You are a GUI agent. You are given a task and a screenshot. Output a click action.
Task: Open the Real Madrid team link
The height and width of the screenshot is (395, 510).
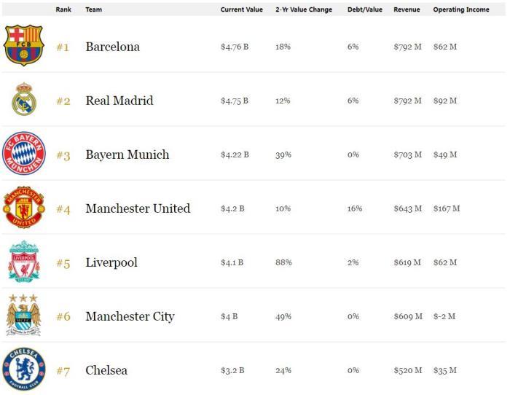coord(119,101)
